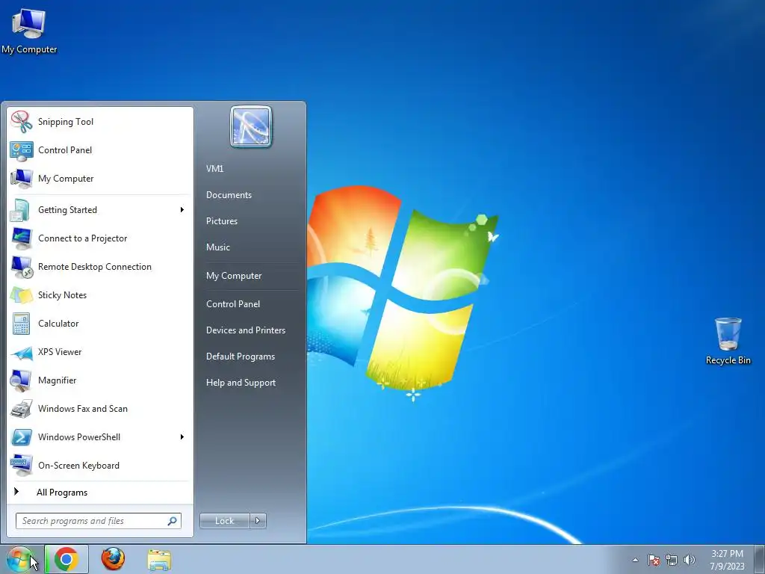Click 'Windows Fax and Scan' text label
765x574 pixels.
click(x=82, y=409)
